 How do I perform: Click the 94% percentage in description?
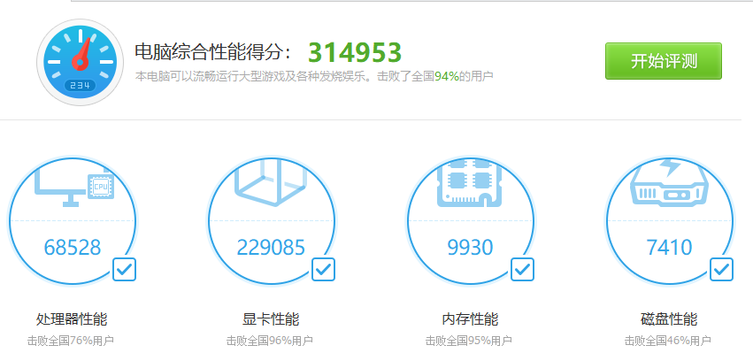447,76
